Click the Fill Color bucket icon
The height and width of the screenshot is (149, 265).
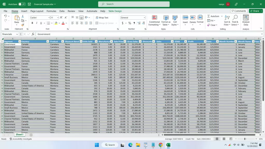tap(56, 23)
